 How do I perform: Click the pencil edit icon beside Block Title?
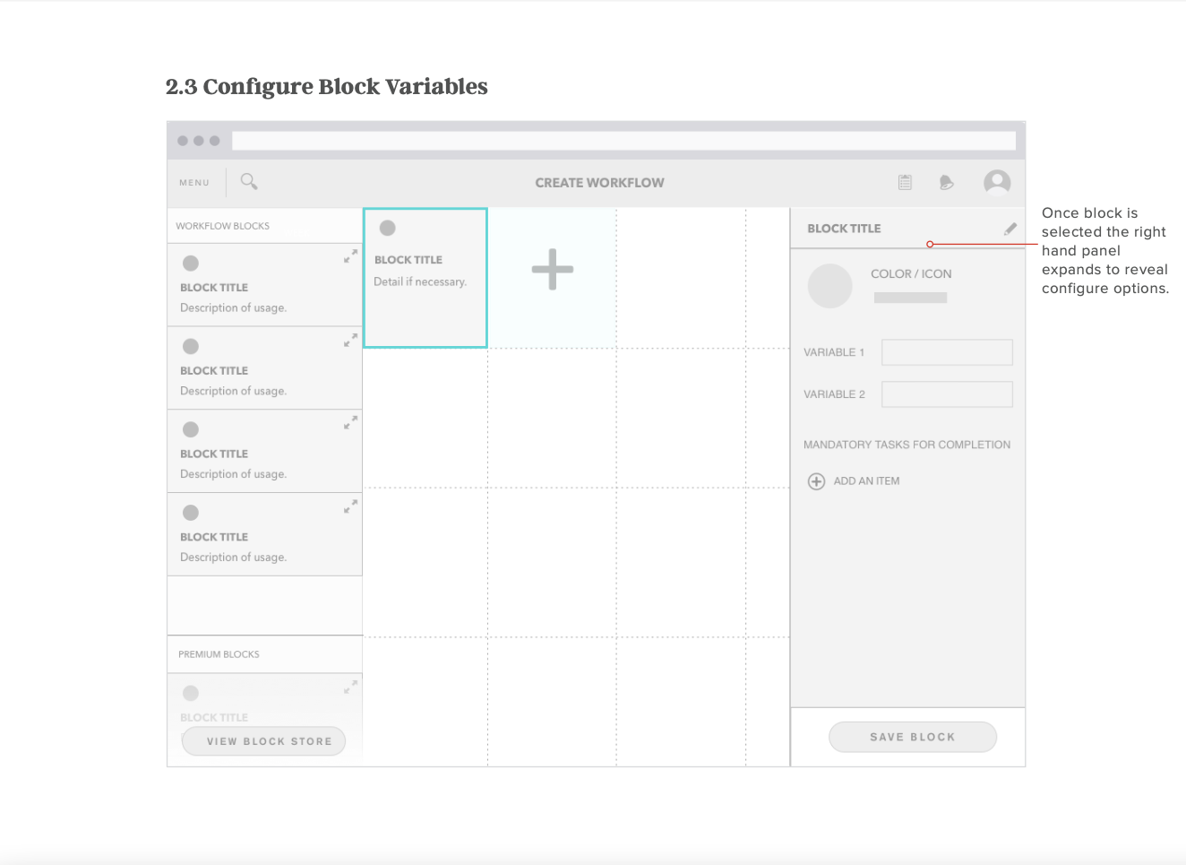(1010, 229)
